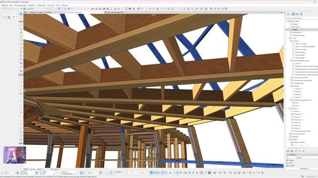
Task: Open the Помощь menu
Action: [65, 5]
